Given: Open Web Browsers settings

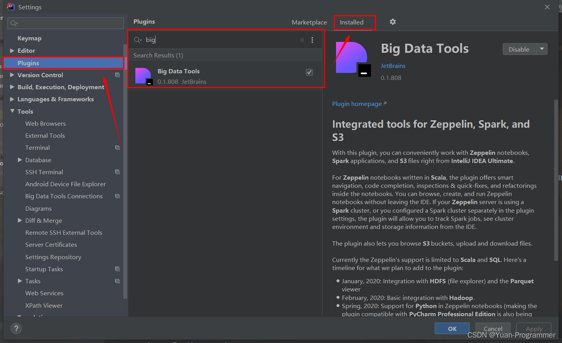Looking at the screenshot, I should (46, 123).
